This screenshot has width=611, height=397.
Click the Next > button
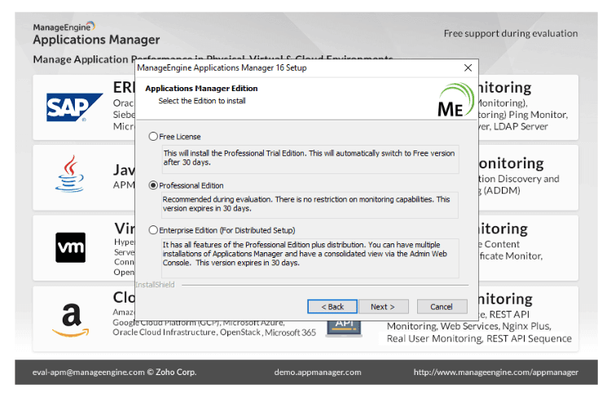point(384,307)
